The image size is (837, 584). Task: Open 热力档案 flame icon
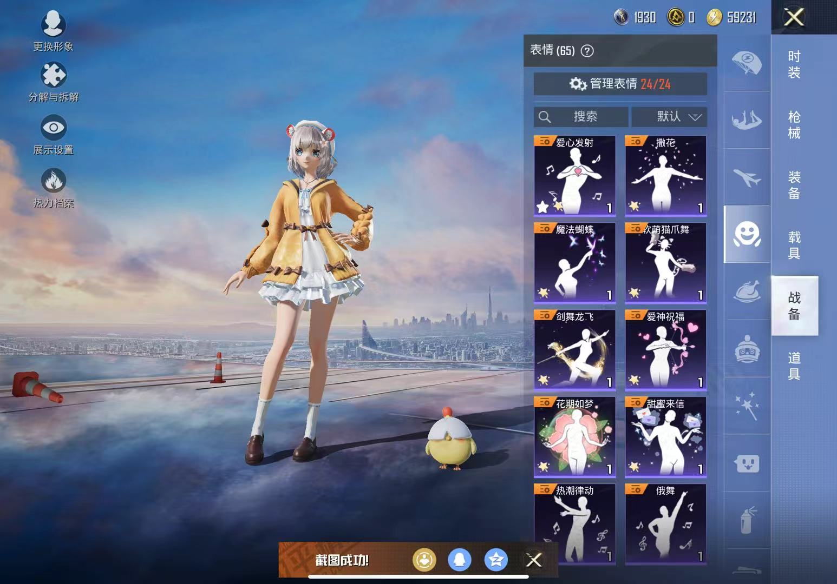click(53, 181)
